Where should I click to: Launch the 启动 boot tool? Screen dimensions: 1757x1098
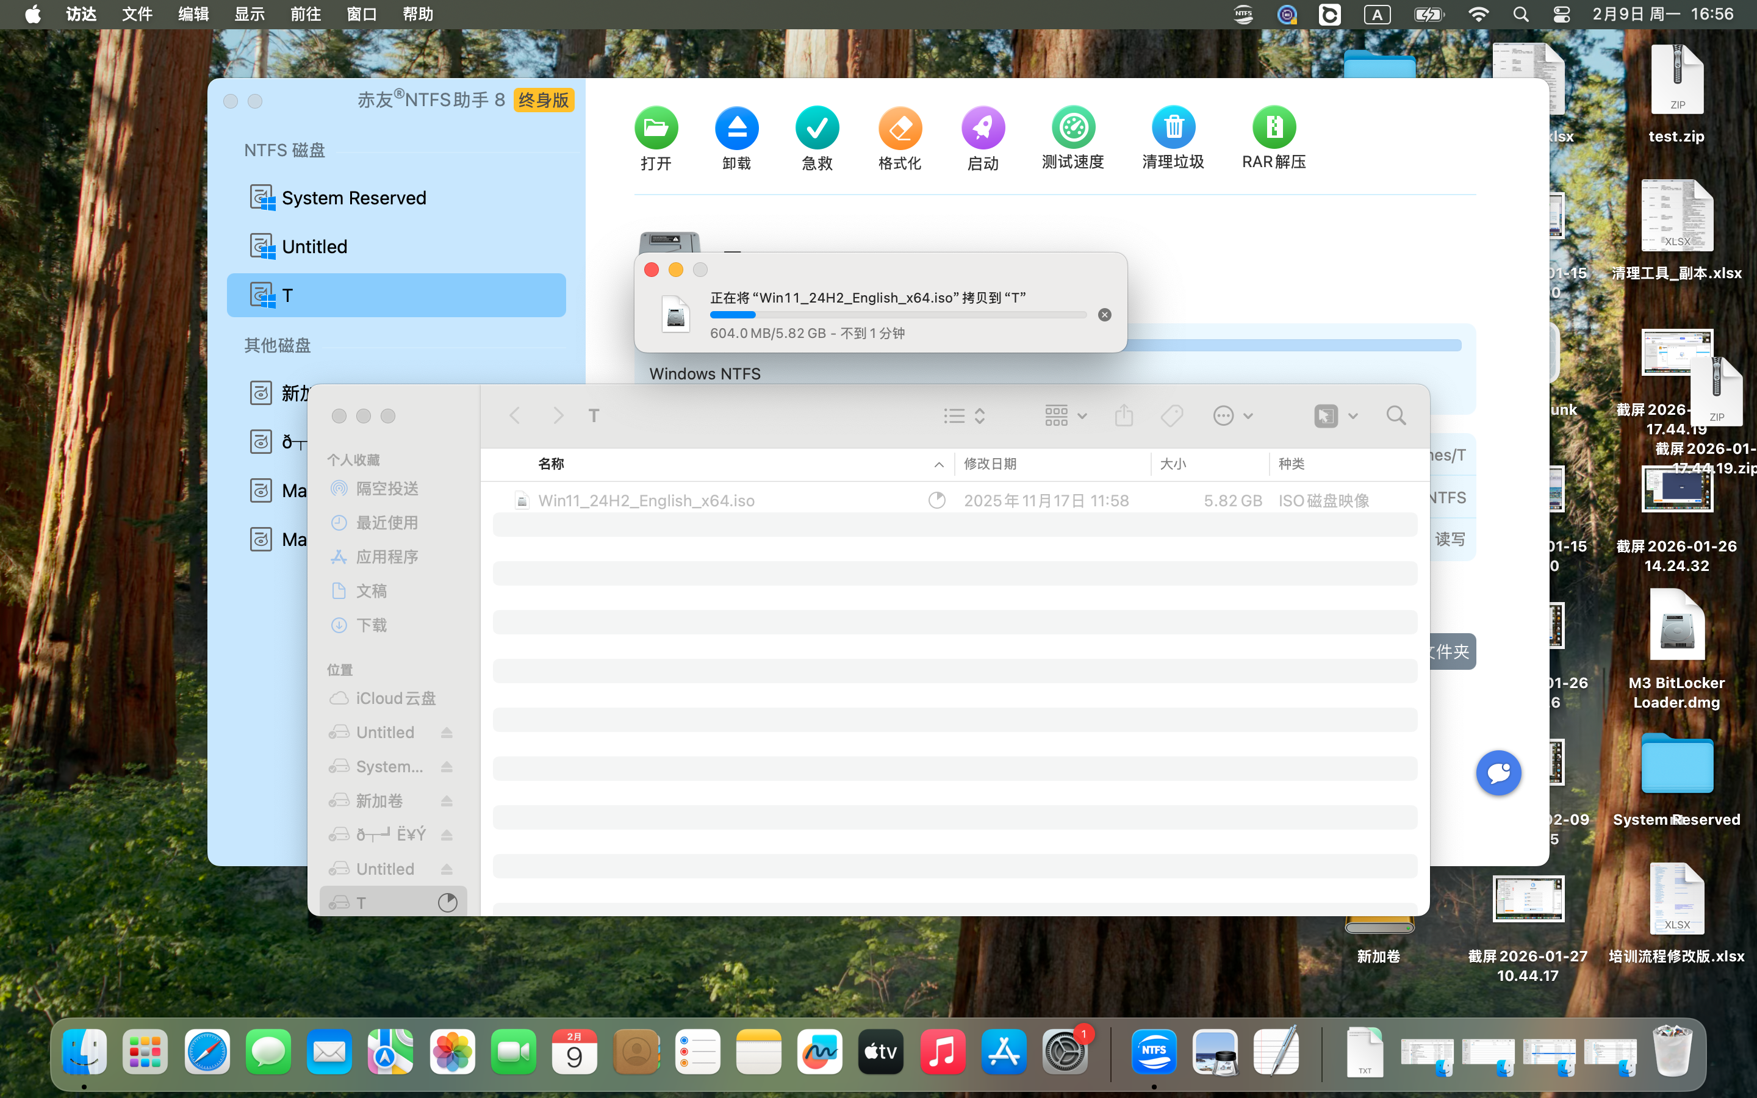[x=982, y=129]
